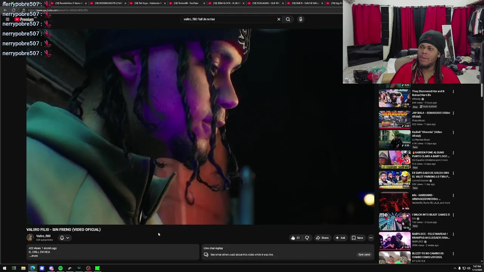This screenshot has width=484, height=272.
Task: Click the Ask button under the video
Action: click(340, 238)
